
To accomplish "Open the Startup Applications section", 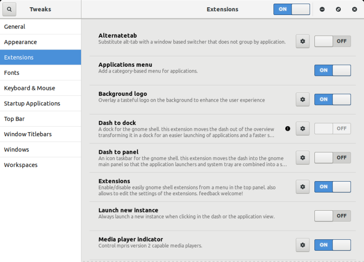I will coord(40,104).
